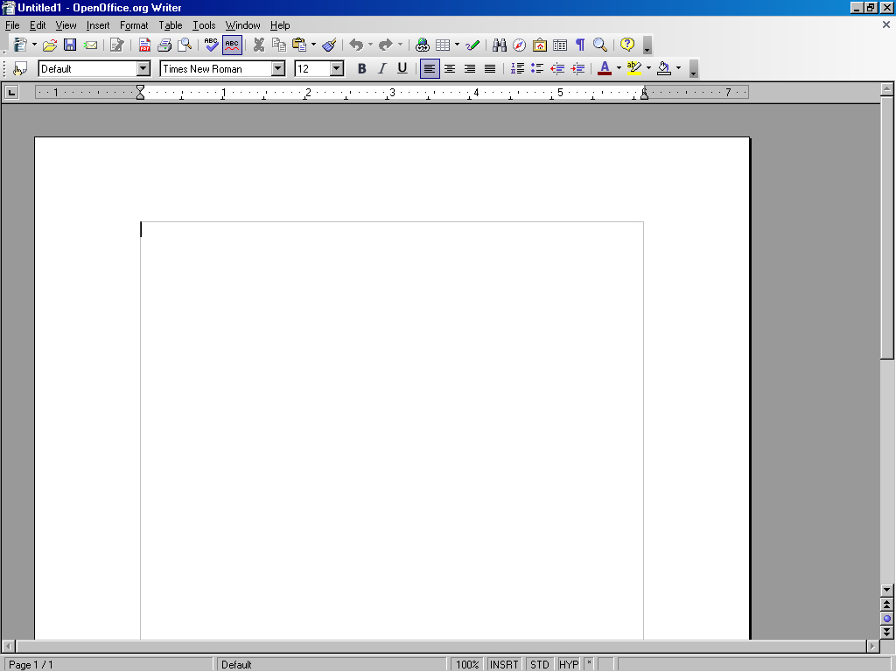Screen dimensions: 896x672
Task: Open the View menu
Action: [x=66, y=25]
